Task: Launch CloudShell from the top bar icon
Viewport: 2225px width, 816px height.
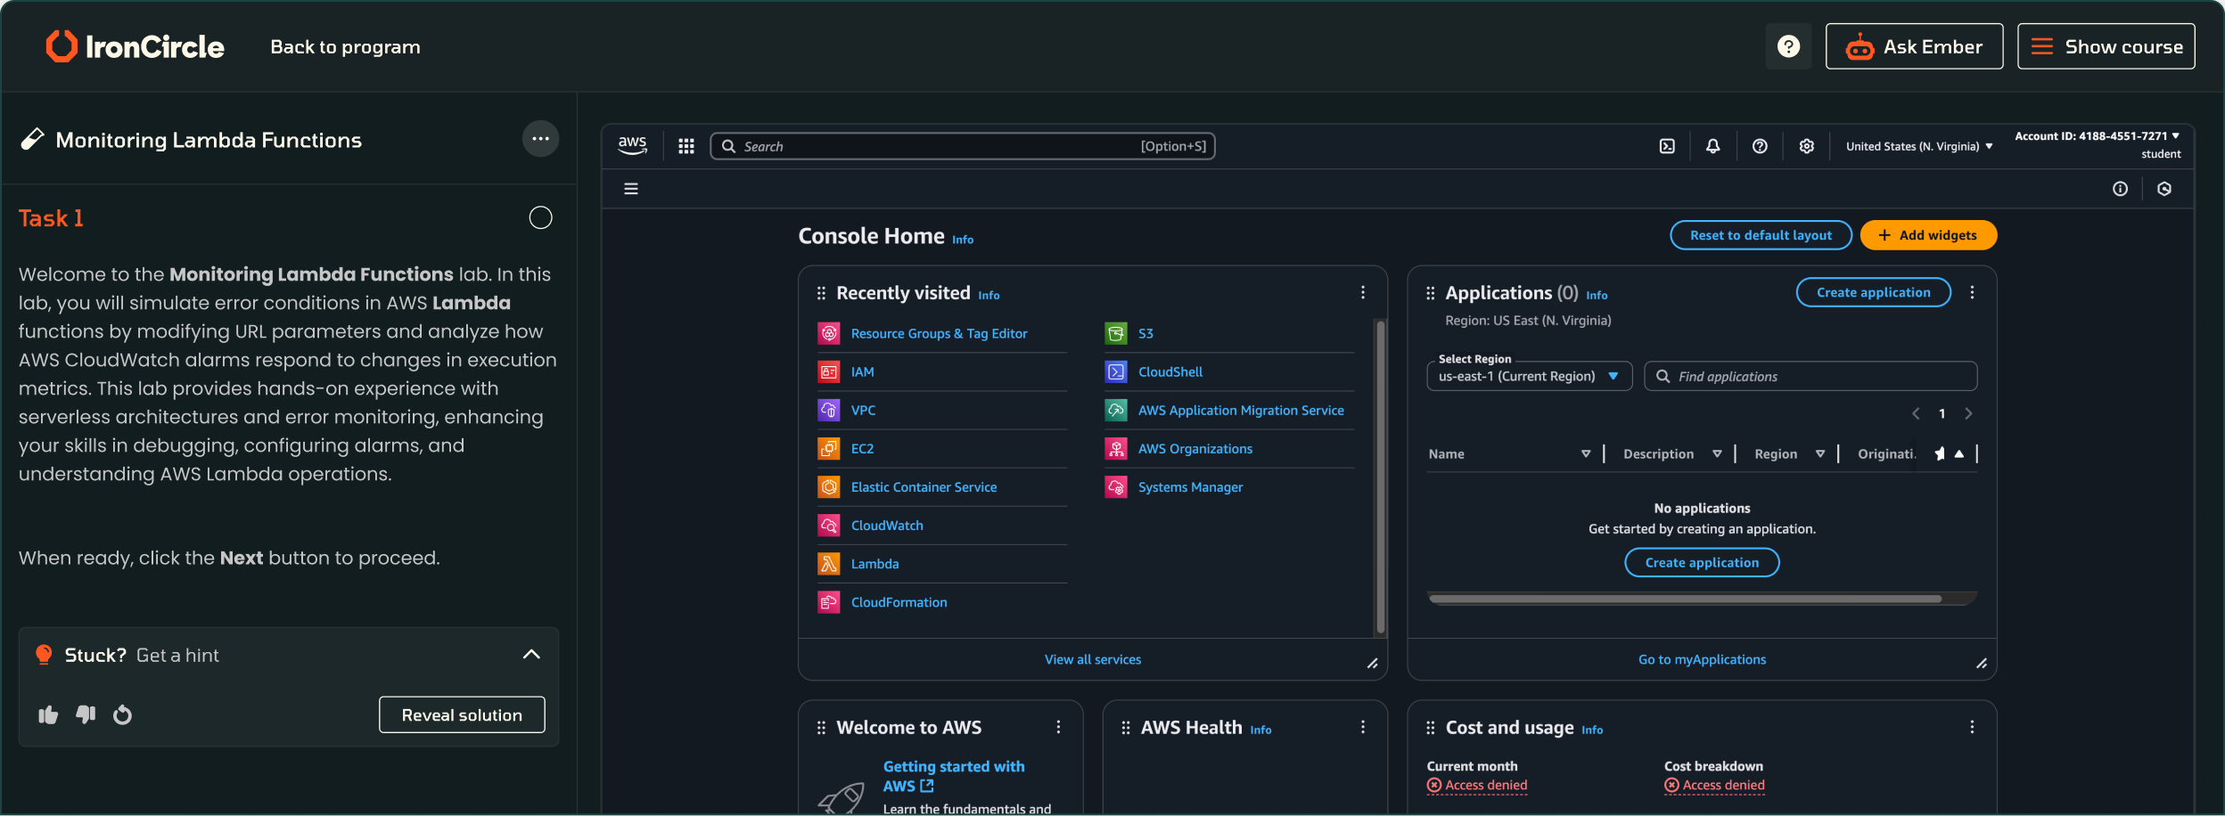Action: click(1667, 146)
